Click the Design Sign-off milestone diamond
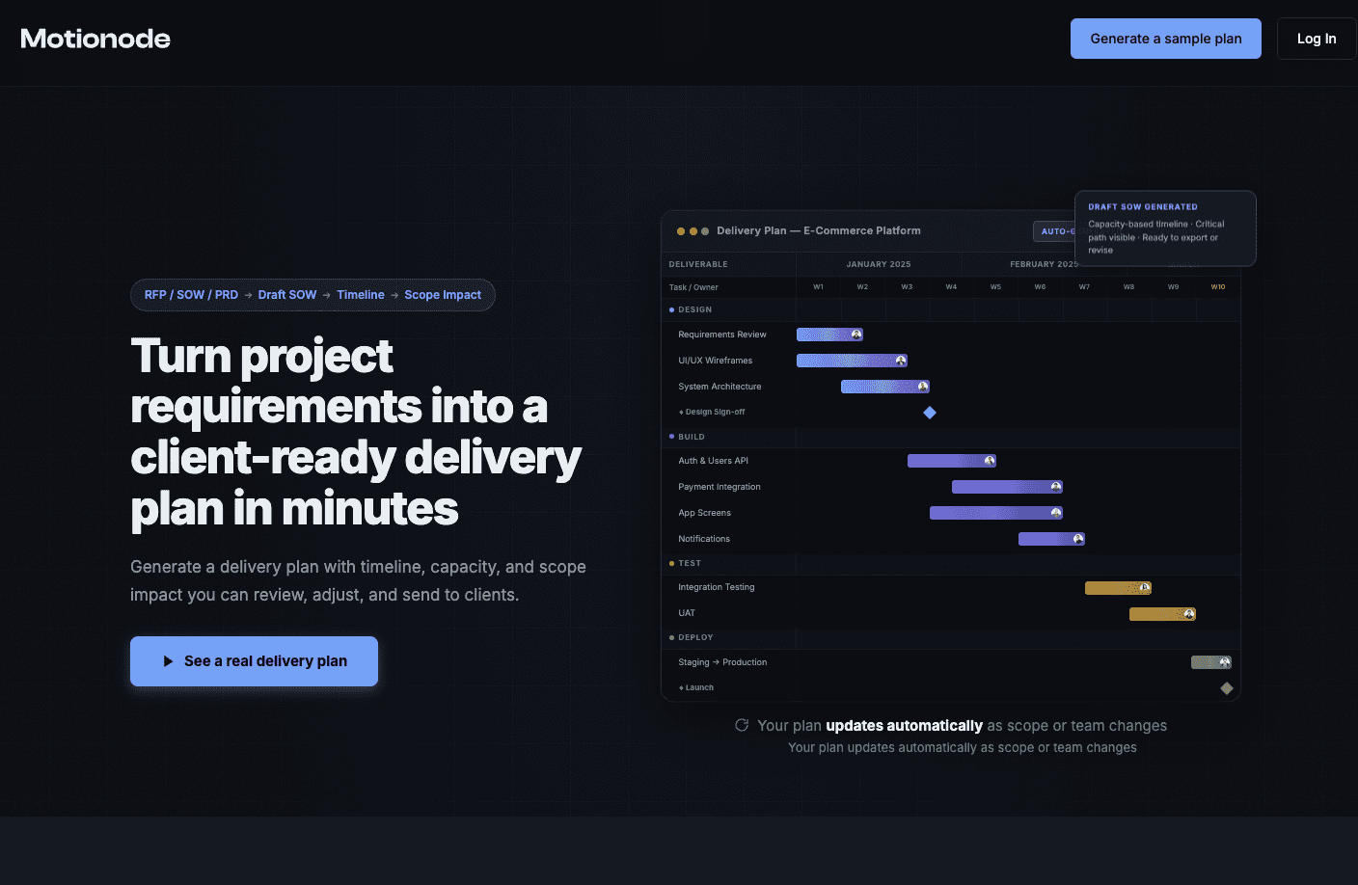 coord(930,413)
